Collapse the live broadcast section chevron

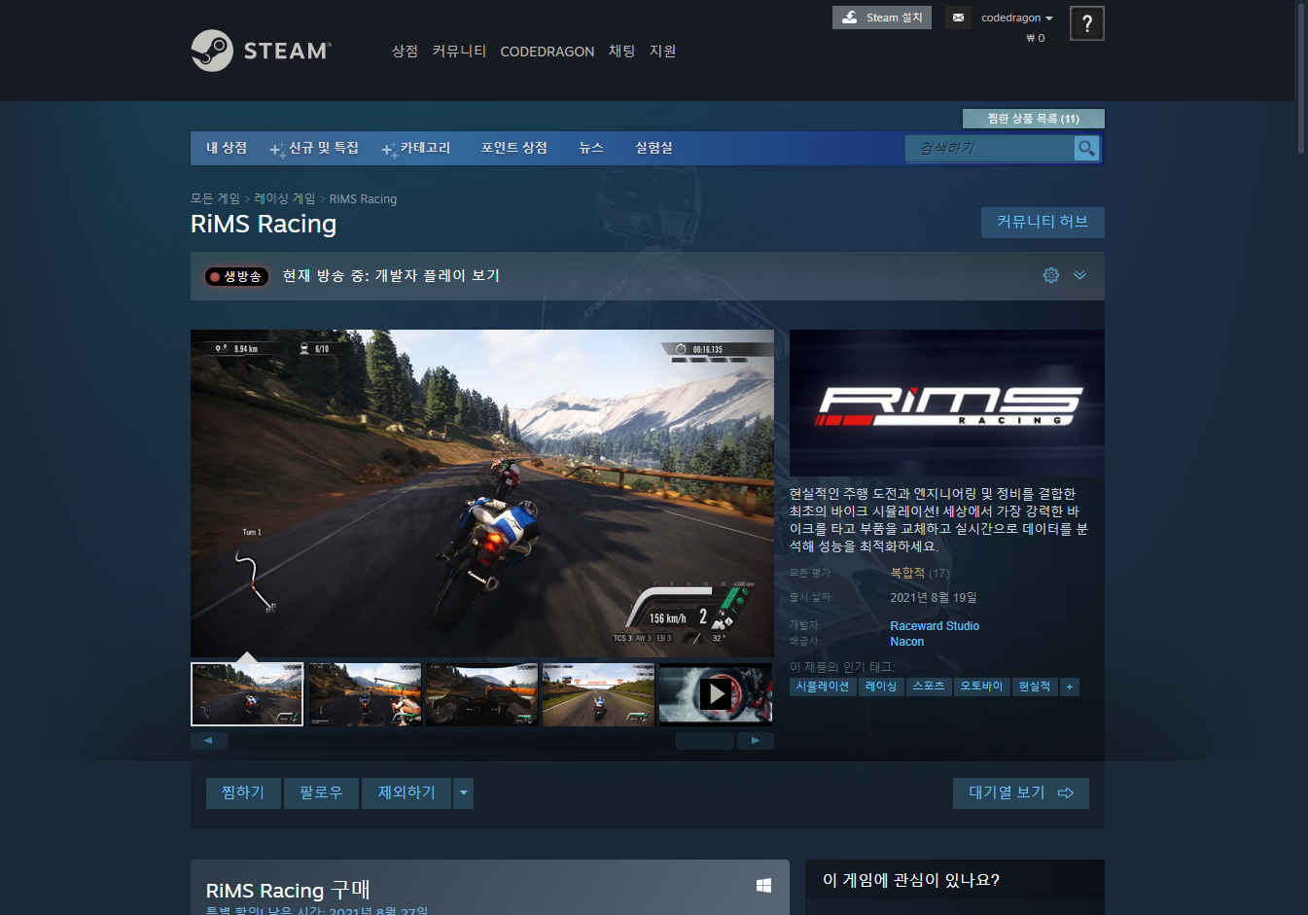(1079, 275)
